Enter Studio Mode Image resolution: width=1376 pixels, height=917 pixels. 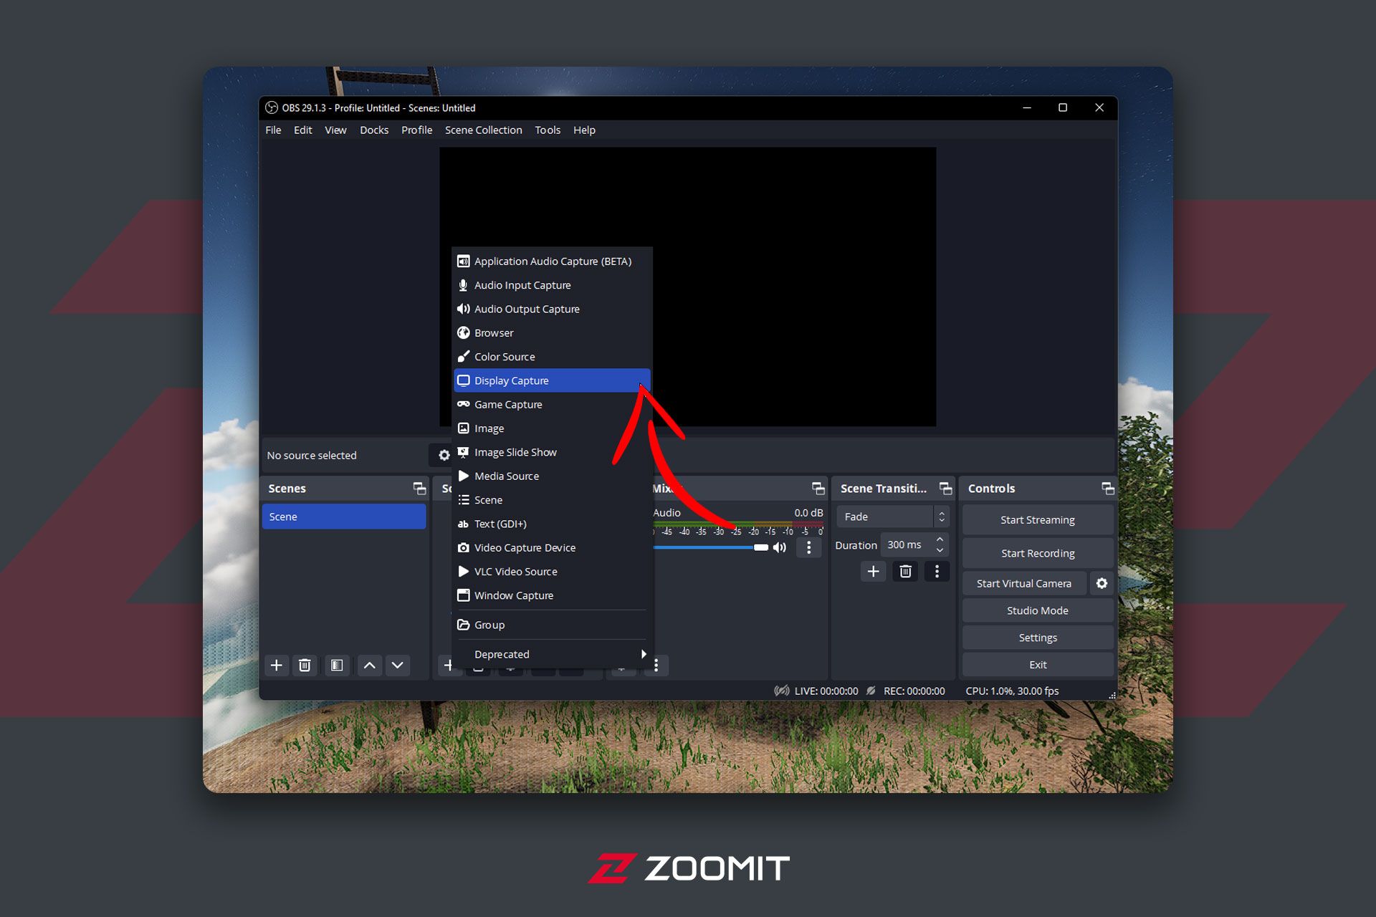[1037, 610]
